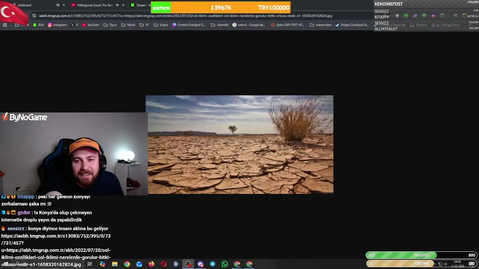
Task: Open the Sinbo SAP-5507 bookmark
Action: click(287, 25)
